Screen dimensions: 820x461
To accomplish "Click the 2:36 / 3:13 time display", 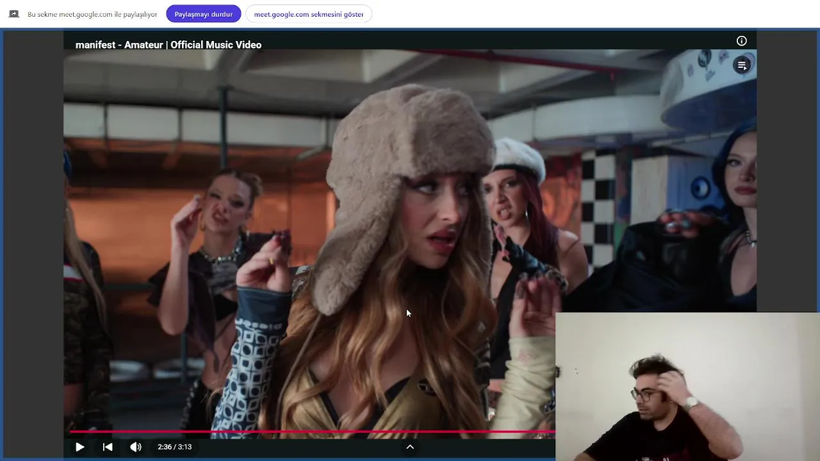I will [x=175, y=447].
